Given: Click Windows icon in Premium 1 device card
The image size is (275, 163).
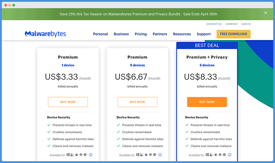Looking at the screenshot, I should 68,155.
